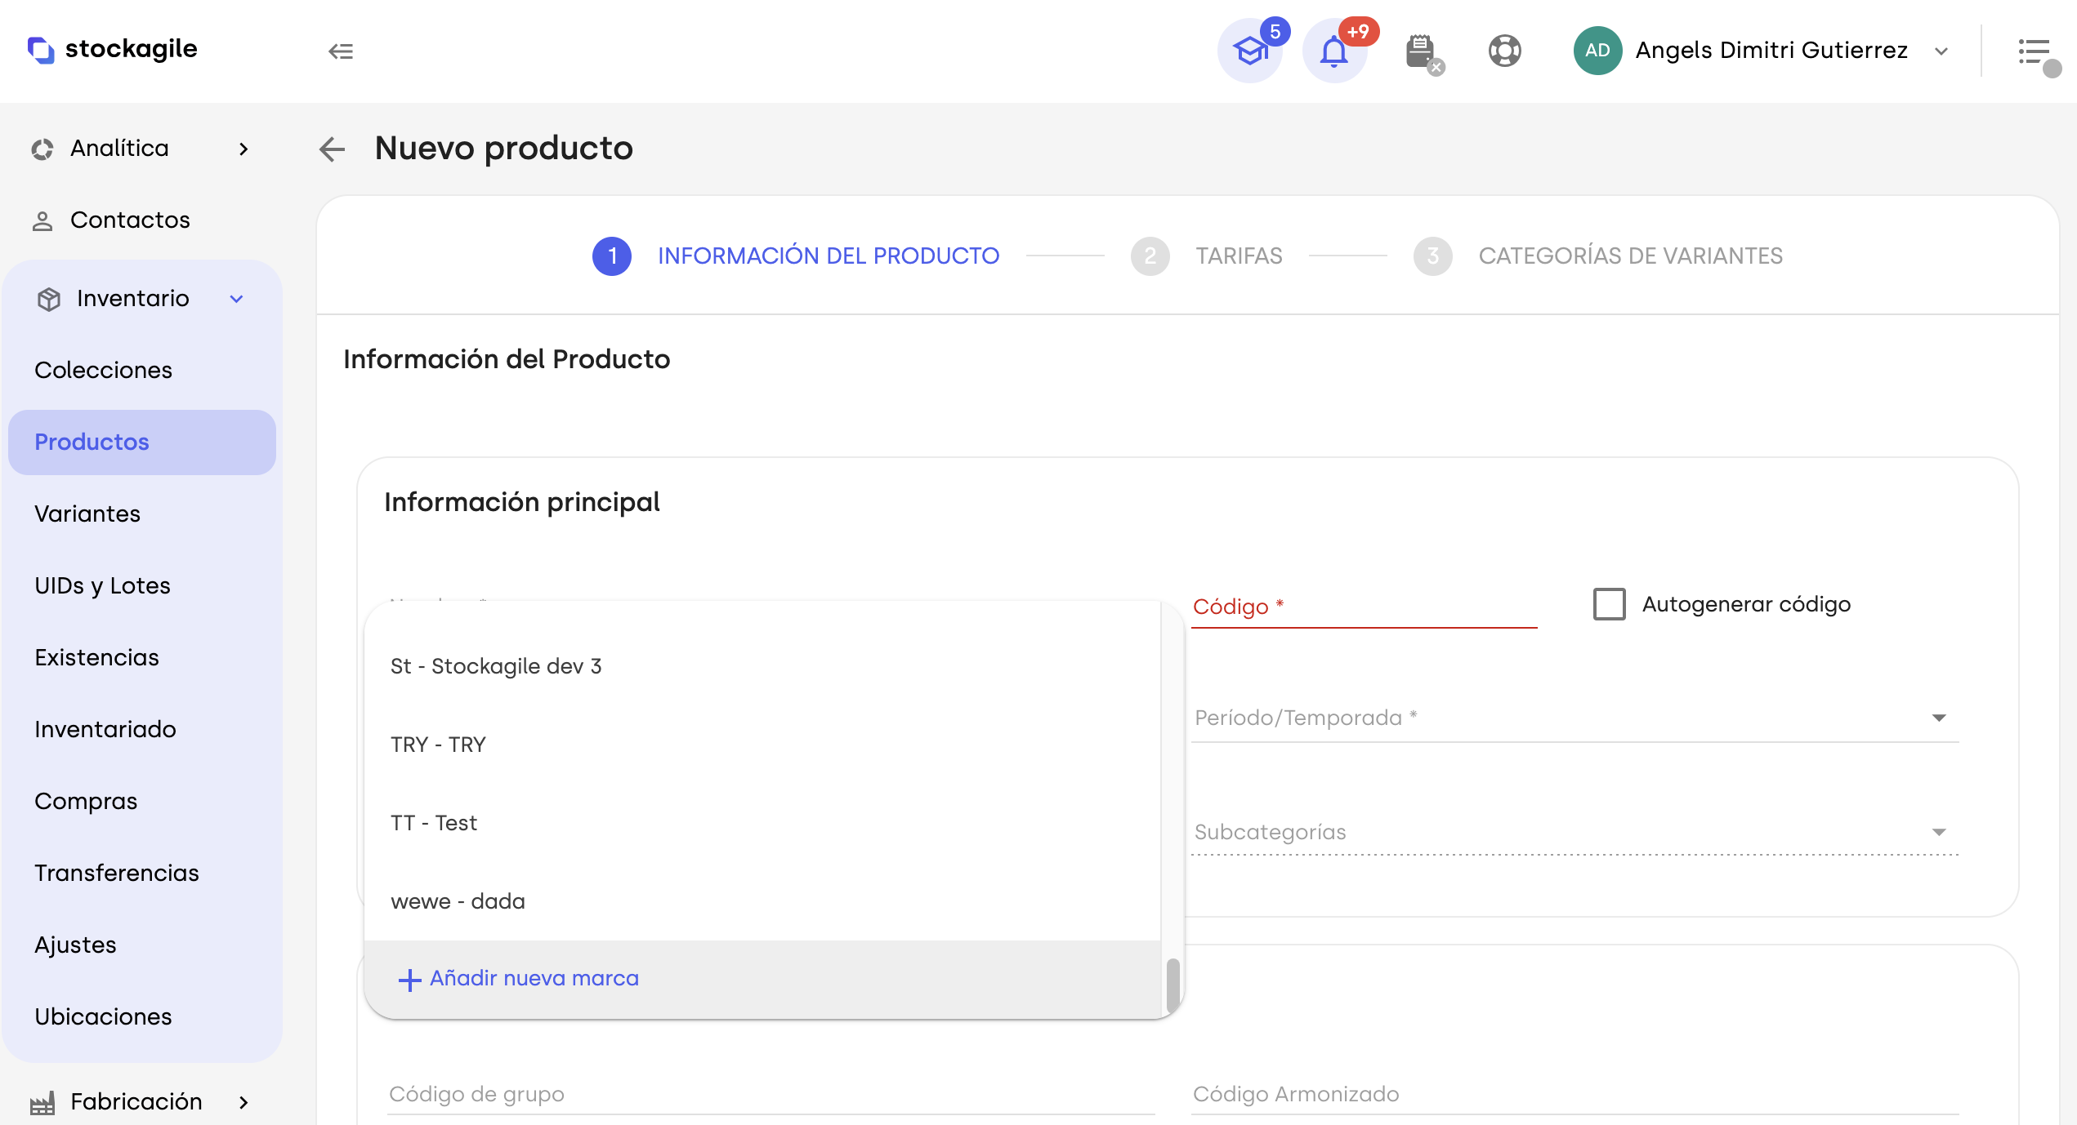This screenshot has width=2077, height=1125.
Task: Open Colecciones in the sidebar
Action: coord(142,371)
